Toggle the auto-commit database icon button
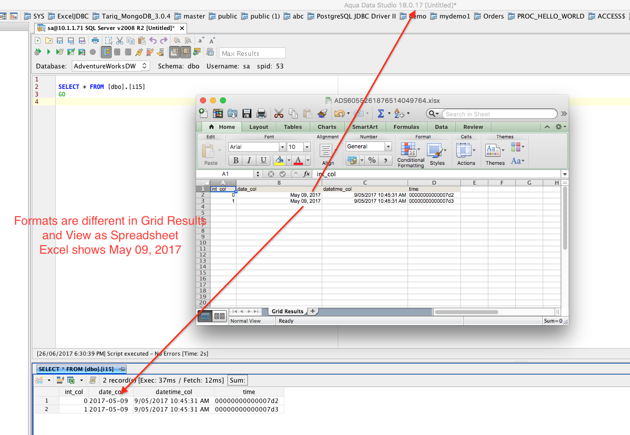The width and height of the screenshot is (630, 435). [x=106, y=52]
